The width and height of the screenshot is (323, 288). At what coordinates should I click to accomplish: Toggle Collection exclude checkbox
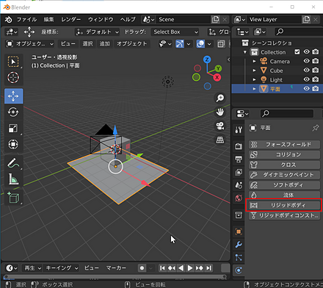[x=297, y=52]
